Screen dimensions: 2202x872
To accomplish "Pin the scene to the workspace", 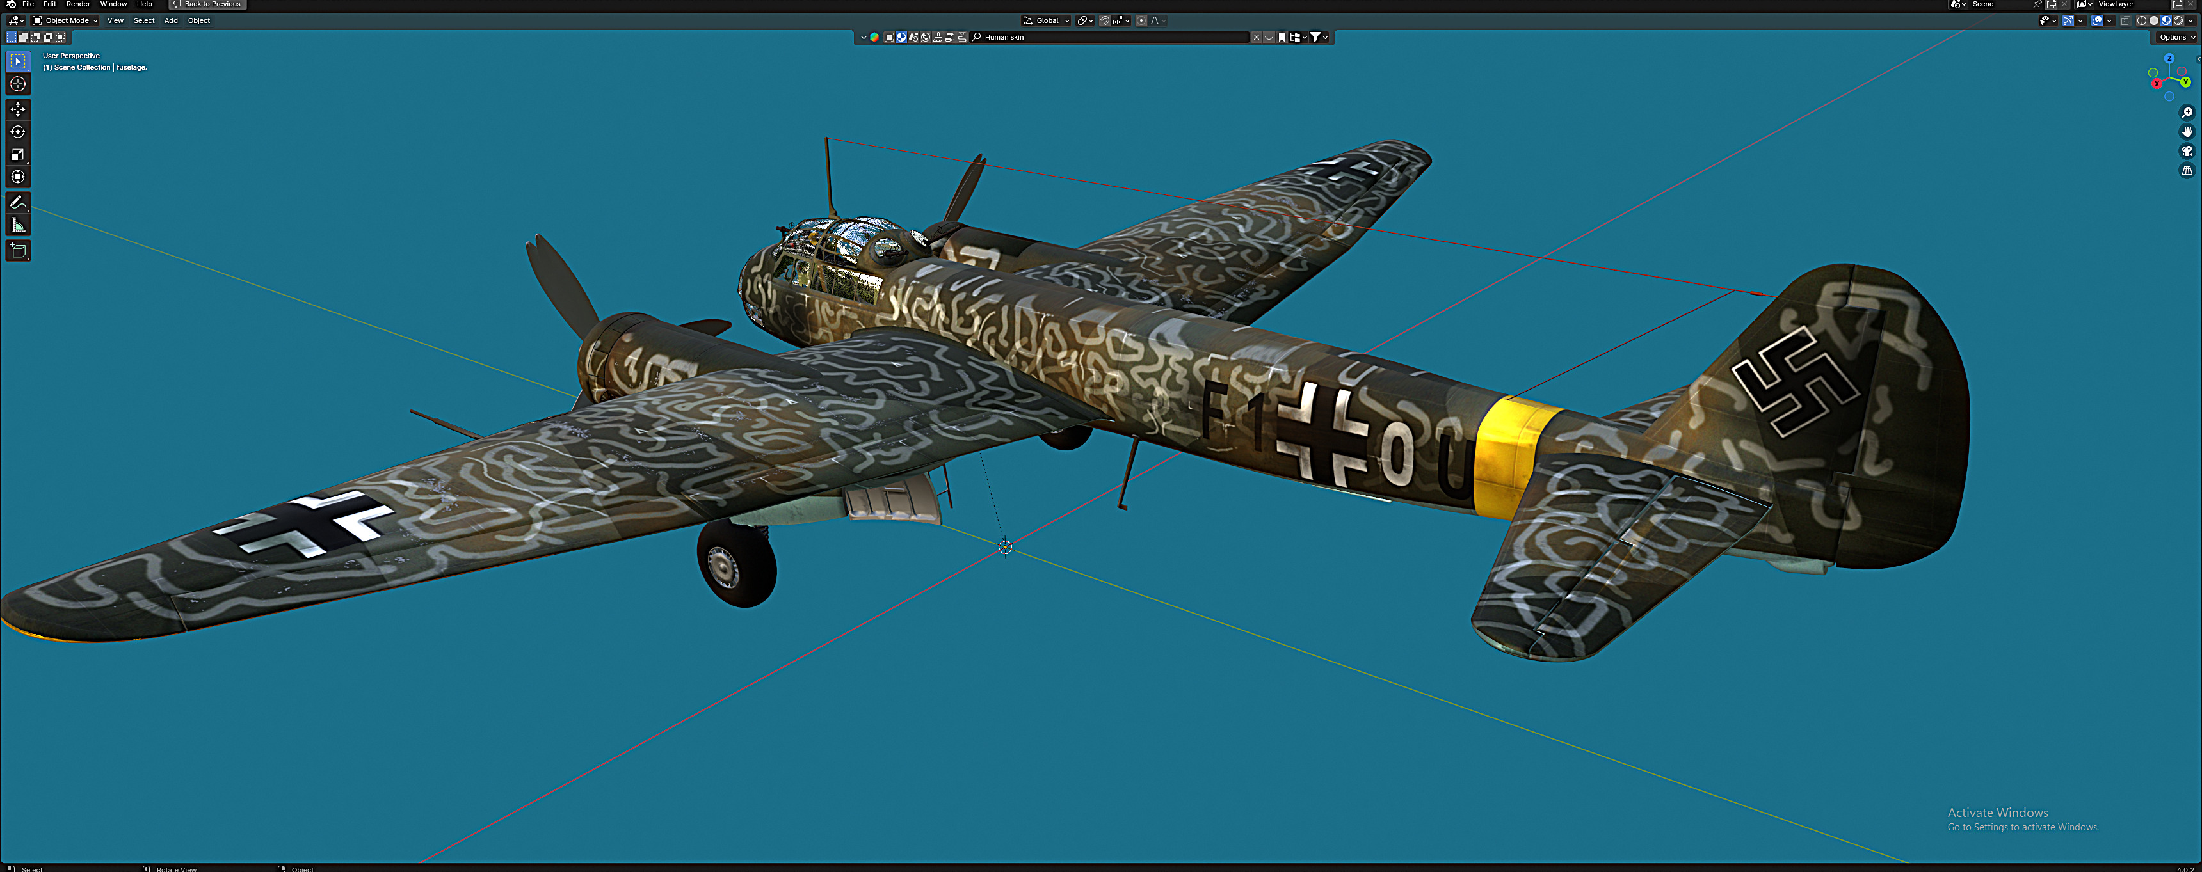I will (2037, 4).
